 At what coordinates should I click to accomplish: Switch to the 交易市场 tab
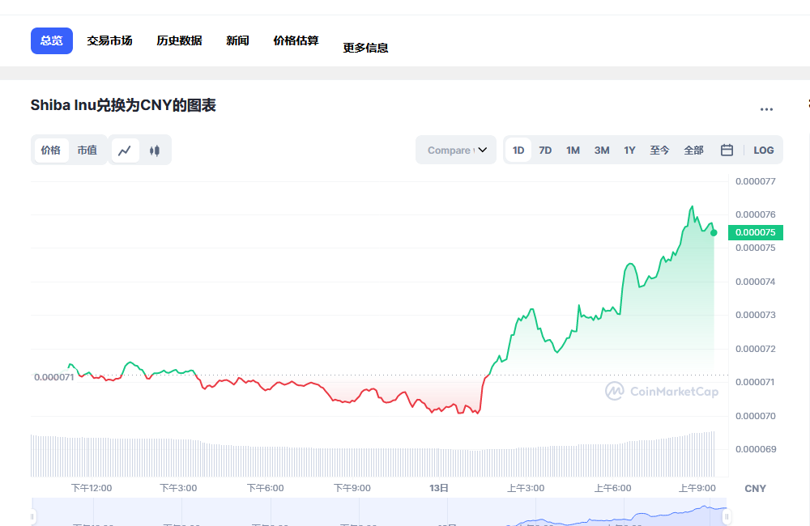click(x=110, y=40)
